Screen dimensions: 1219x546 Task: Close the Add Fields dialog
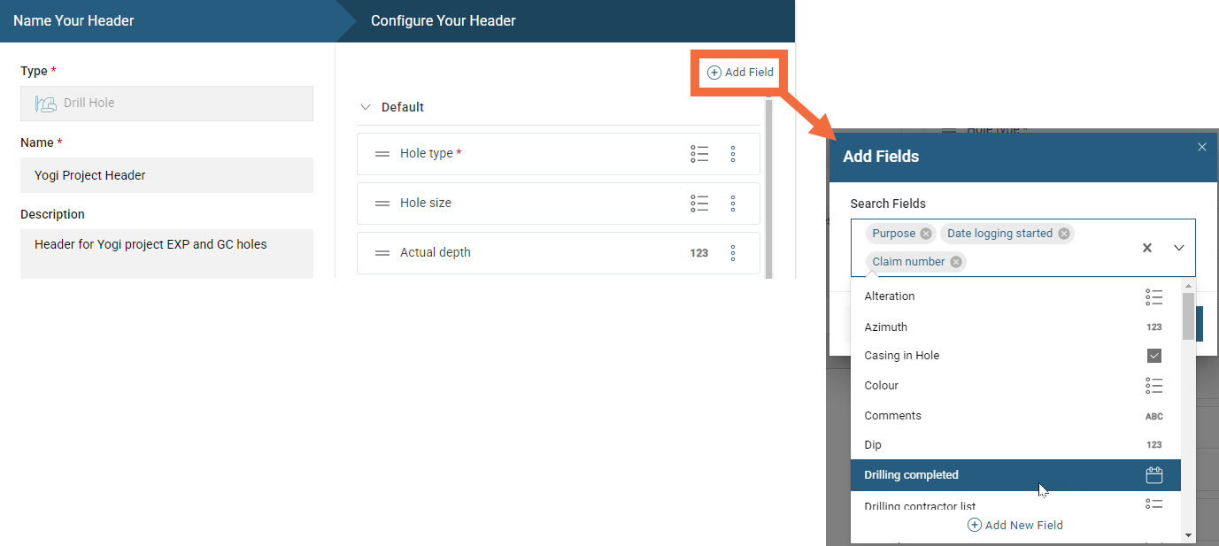(x=1201, y=147)
